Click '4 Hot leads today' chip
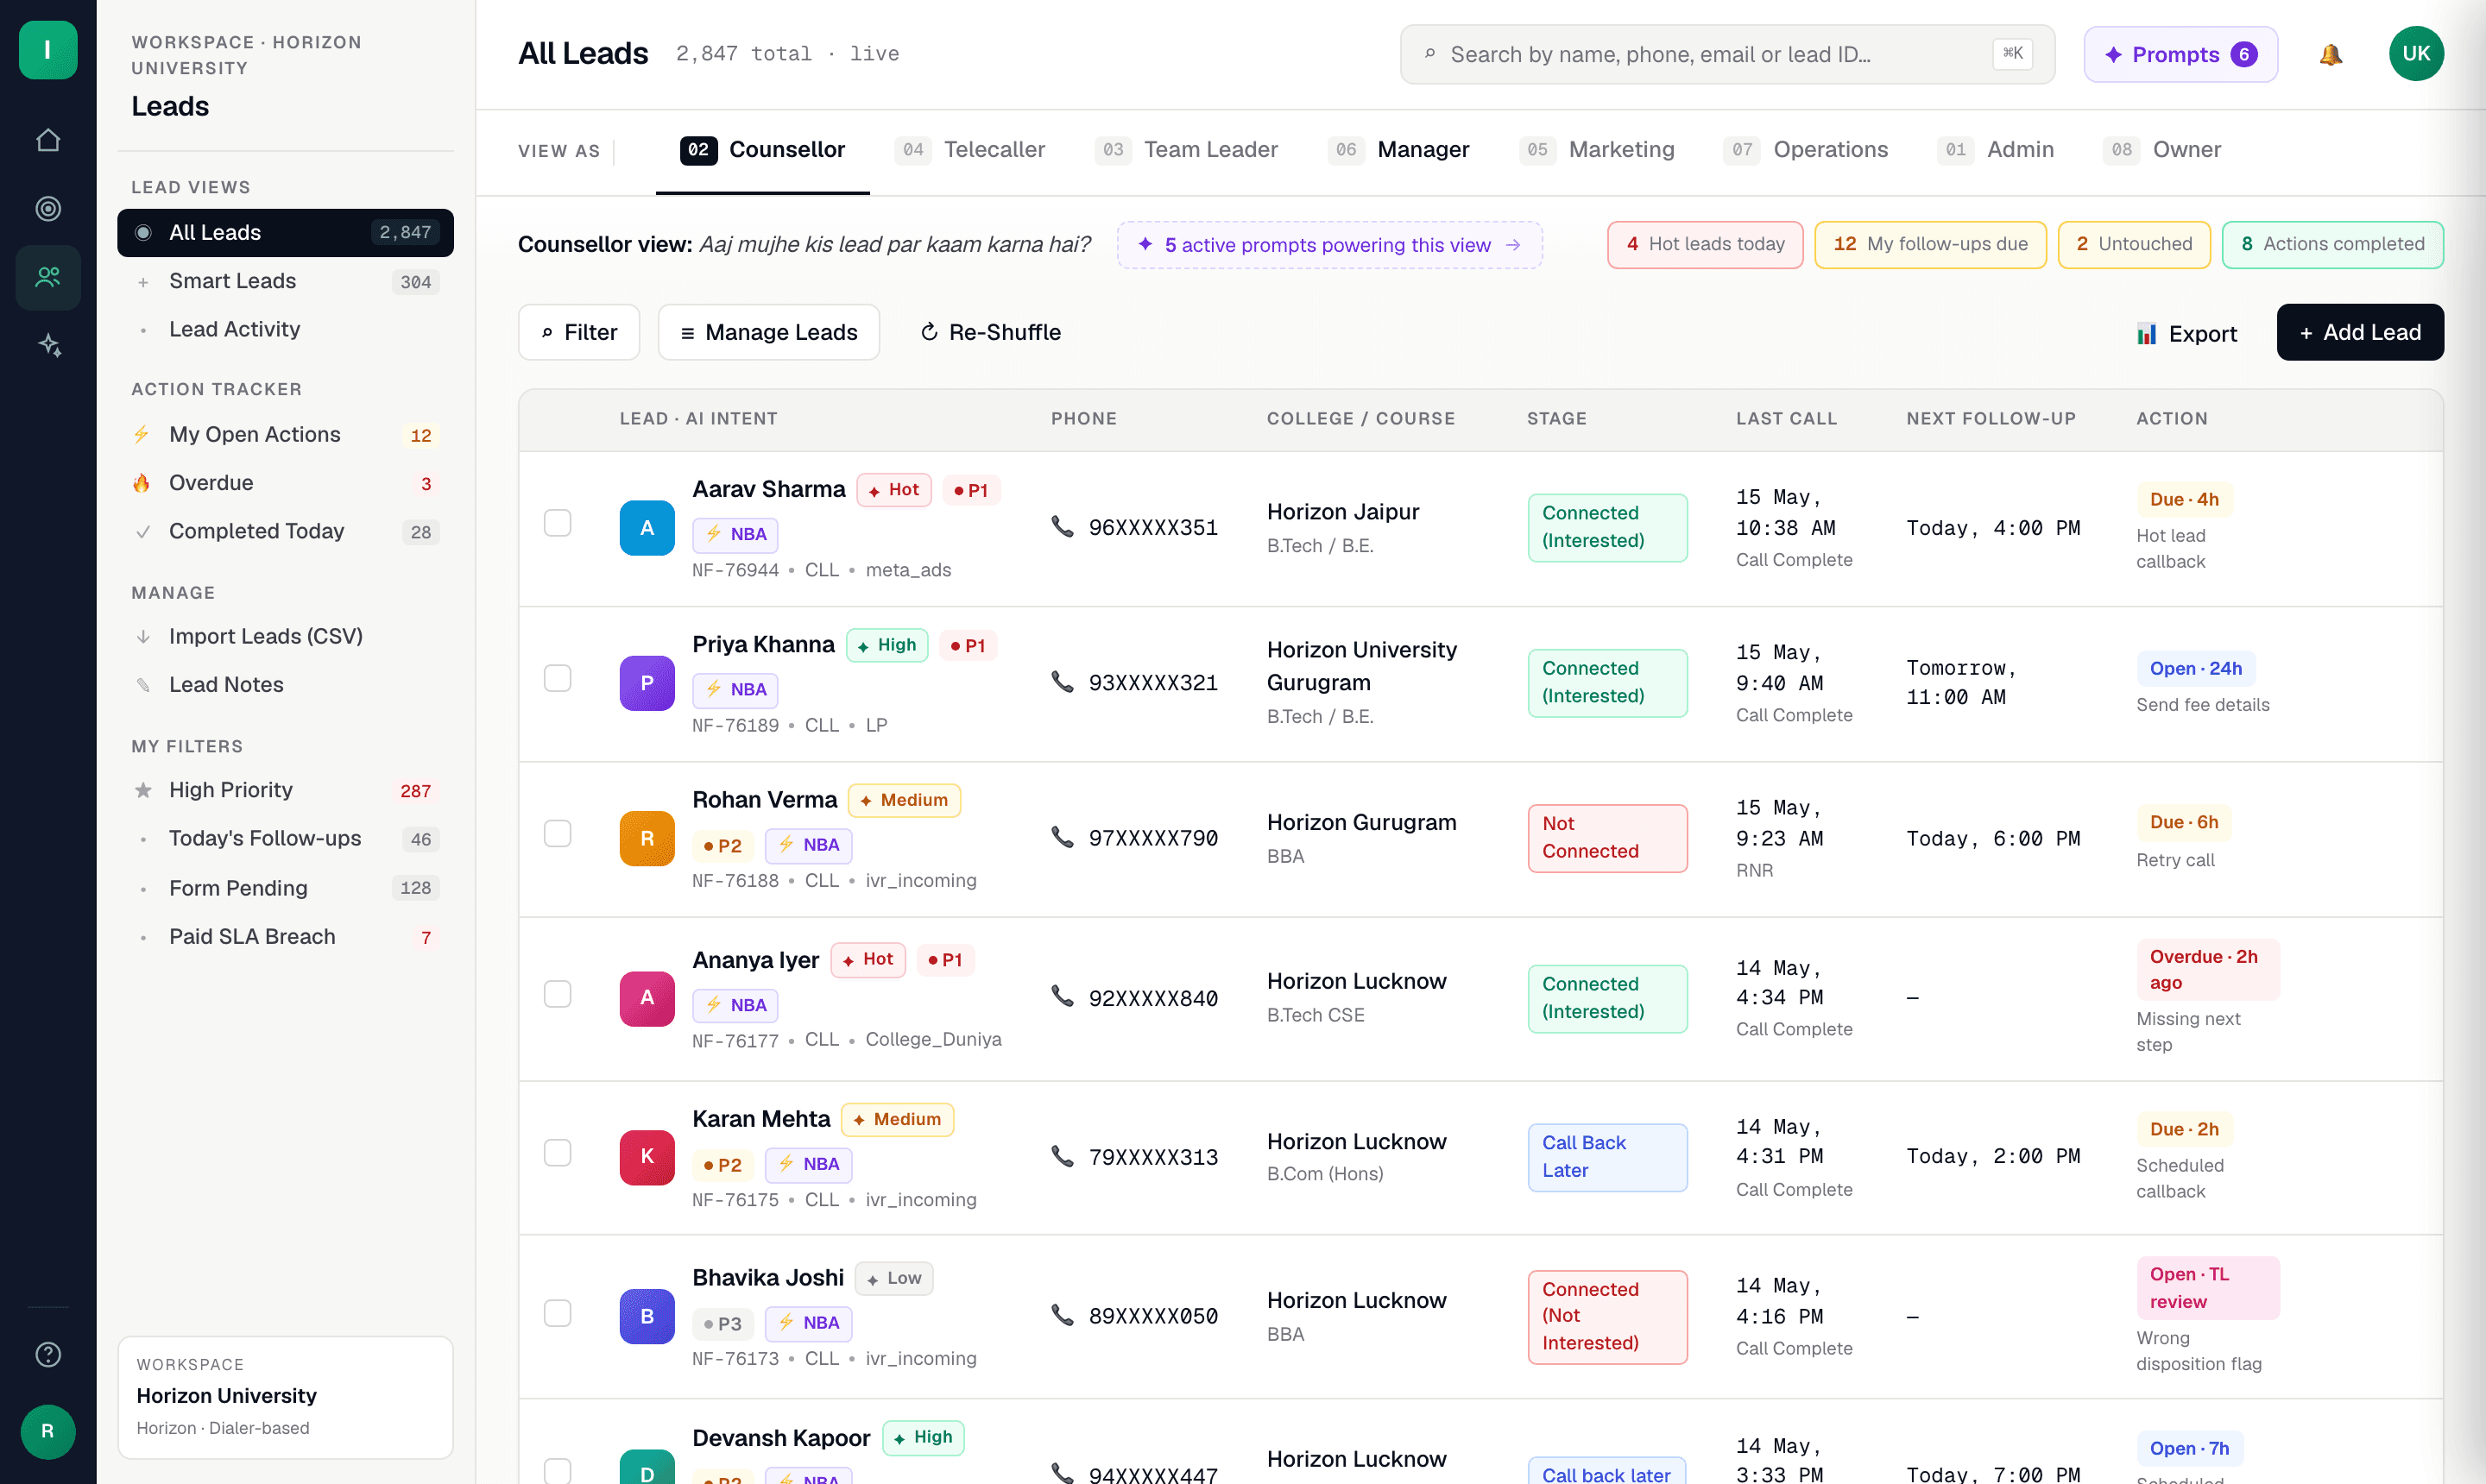Screen dimensions: 2486x1484 [1705, 244]
